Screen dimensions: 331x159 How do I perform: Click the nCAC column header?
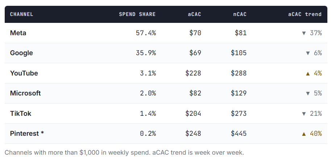coord(240,14)
